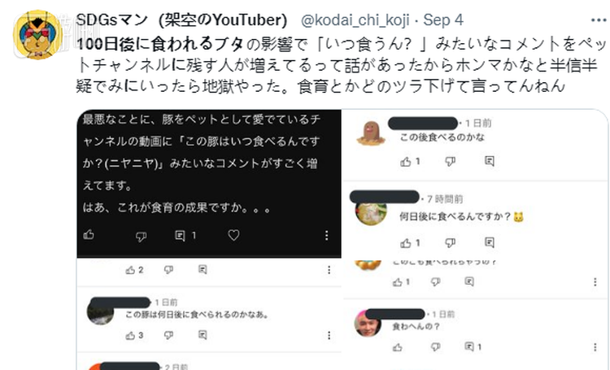Open vertical dots menu on dark comment
This screenshot has height=370, width=610.
point(326,235)
